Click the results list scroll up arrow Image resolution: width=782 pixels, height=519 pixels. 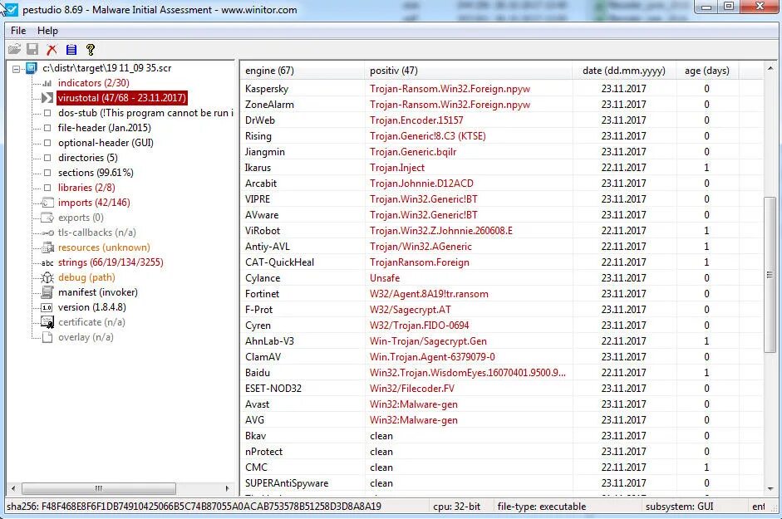pyautogui.click(x=770, y=68)
